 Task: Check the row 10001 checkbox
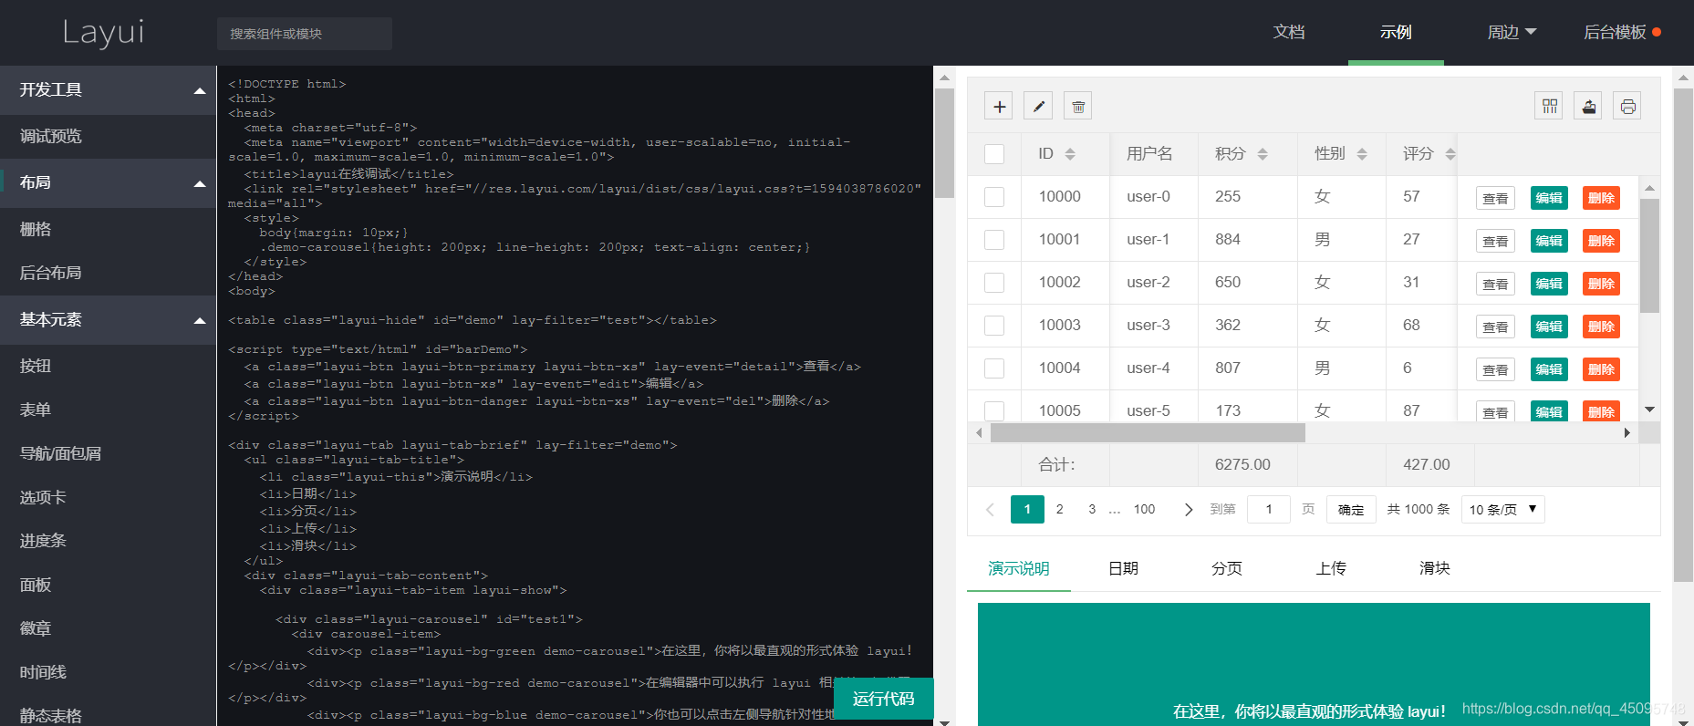point(994,240)
